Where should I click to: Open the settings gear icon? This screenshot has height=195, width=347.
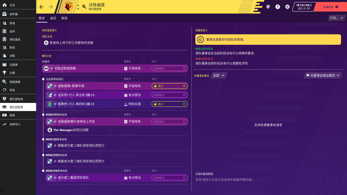click(287, 6)
